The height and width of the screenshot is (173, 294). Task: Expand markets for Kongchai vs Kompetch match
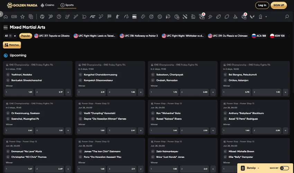click(141, 92)
